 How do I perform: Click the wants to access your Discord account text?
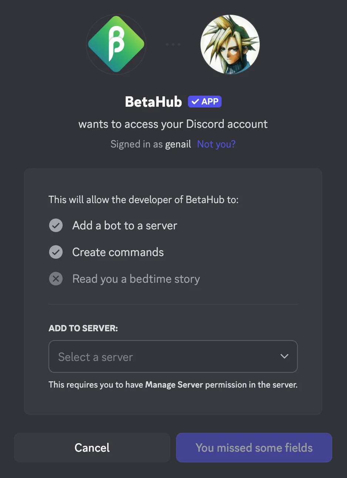tap(173, 124)
